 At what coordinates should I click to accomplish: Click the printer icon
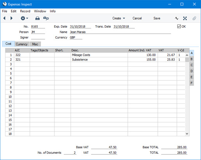37,18
